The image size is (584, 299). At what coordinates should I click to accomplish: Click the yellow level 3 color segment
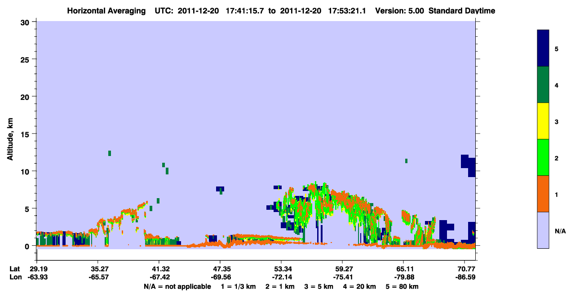(543, 121)
